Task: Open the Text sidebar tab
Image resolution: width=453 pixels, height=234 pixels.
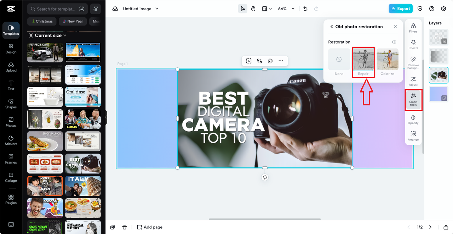Action: (x=11, y=85)
